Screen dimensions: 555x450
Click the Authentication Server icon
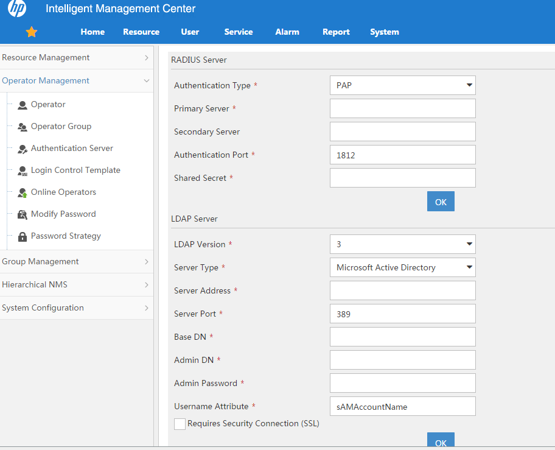point(22,148)
